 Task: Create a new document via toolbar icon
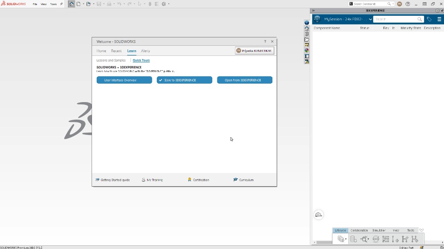(x=79, y=4)
